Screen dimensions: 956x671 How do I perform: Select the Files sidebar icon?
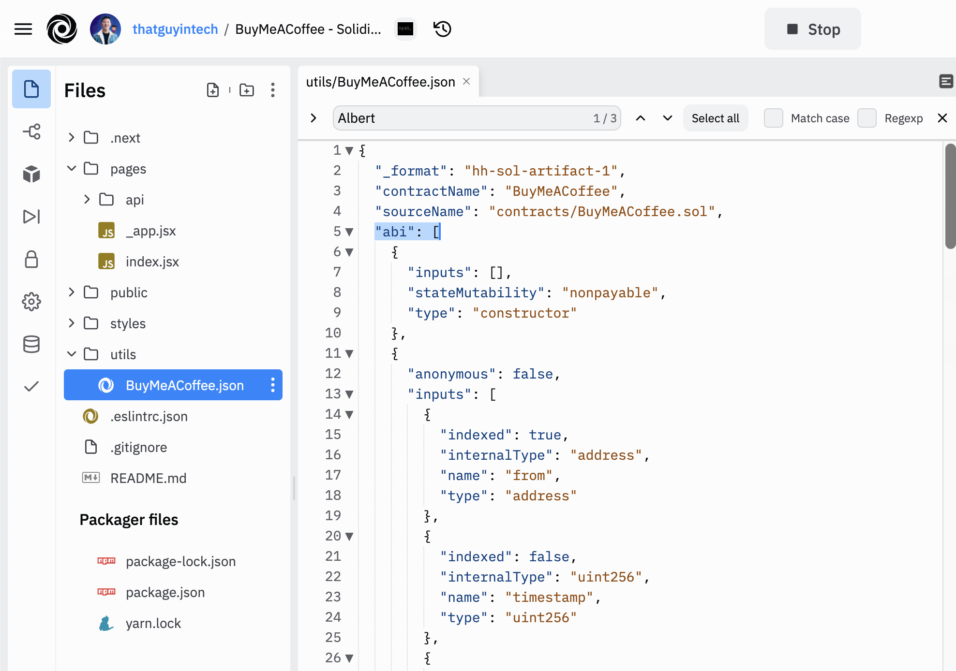tap(31, 89)
